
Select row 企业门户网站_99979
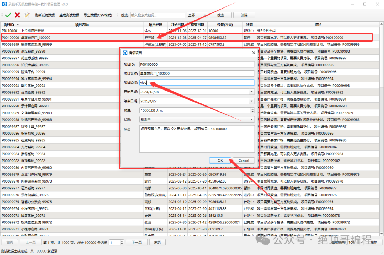point(190,174)
